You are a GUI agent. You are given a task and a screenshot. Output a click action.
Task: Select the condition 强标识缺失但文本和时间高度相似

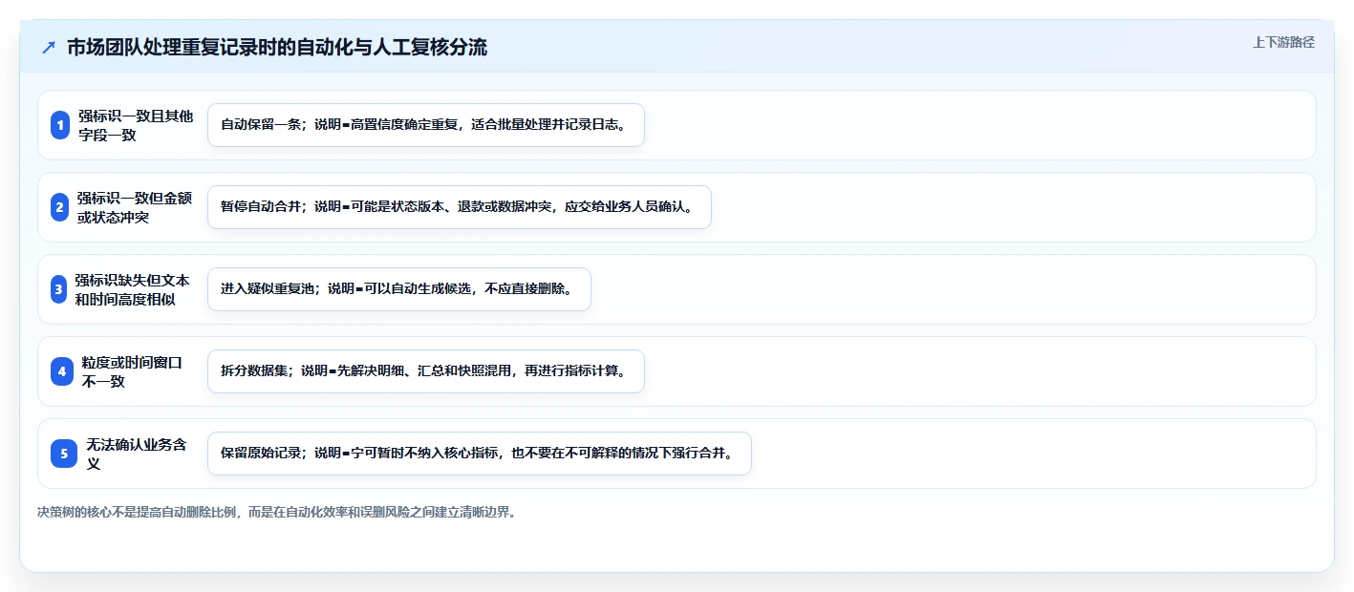tap(132, 289)
